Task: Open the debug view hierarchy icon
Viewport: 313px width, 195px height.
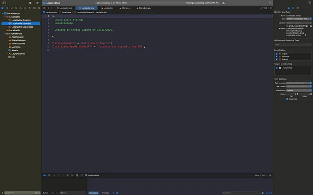Action: point(68,175)
